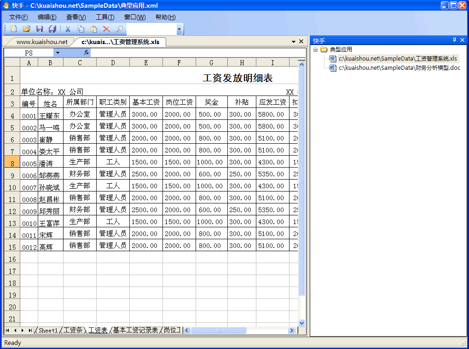
Task: Open the document tab list dropdown
Action: pos(294,42)
